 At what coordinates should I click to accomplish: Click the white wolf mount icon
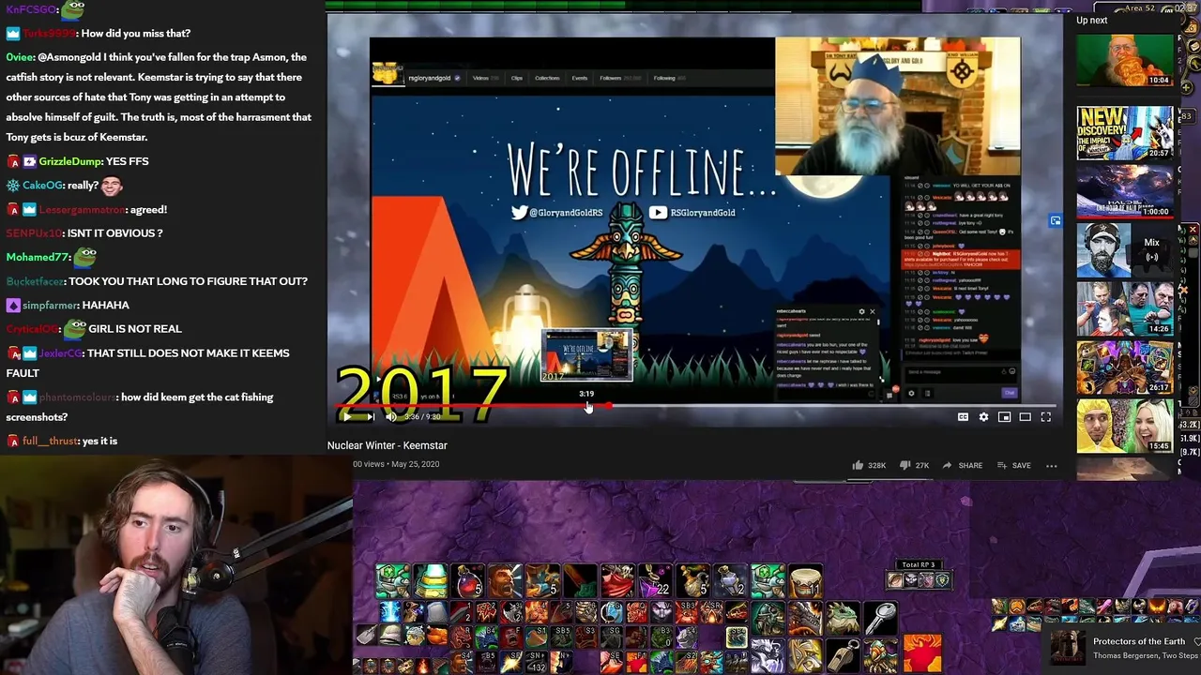click(x=768, y=654)
